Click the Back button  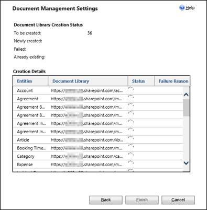click(106, 200)
